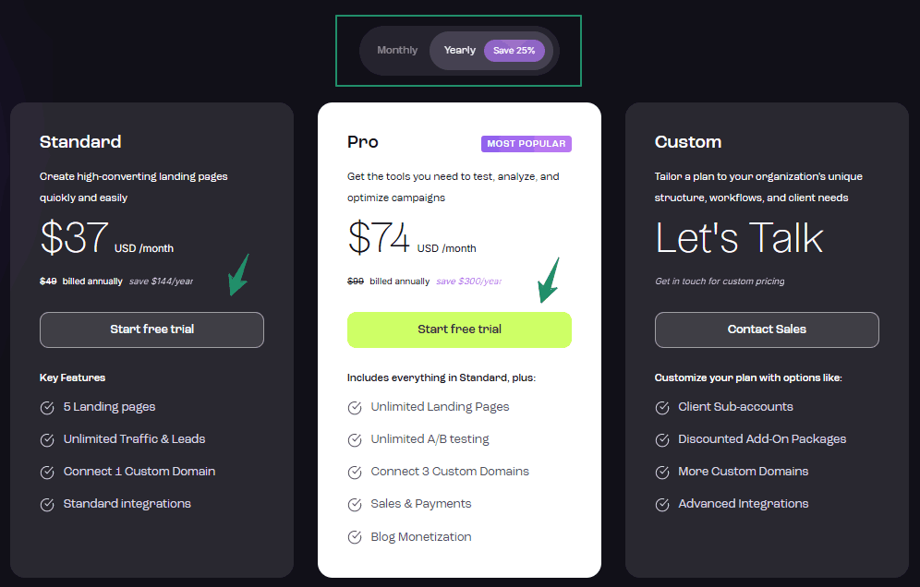Click checkmark beside "5 Landing pages"
This screenshot has height=587, width=920.
[x=47, y=406]
